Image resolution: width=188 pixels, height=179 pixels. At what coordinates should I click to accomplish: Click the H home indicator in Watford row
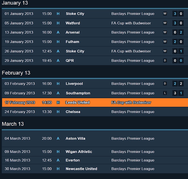click(x=58, y=23)
